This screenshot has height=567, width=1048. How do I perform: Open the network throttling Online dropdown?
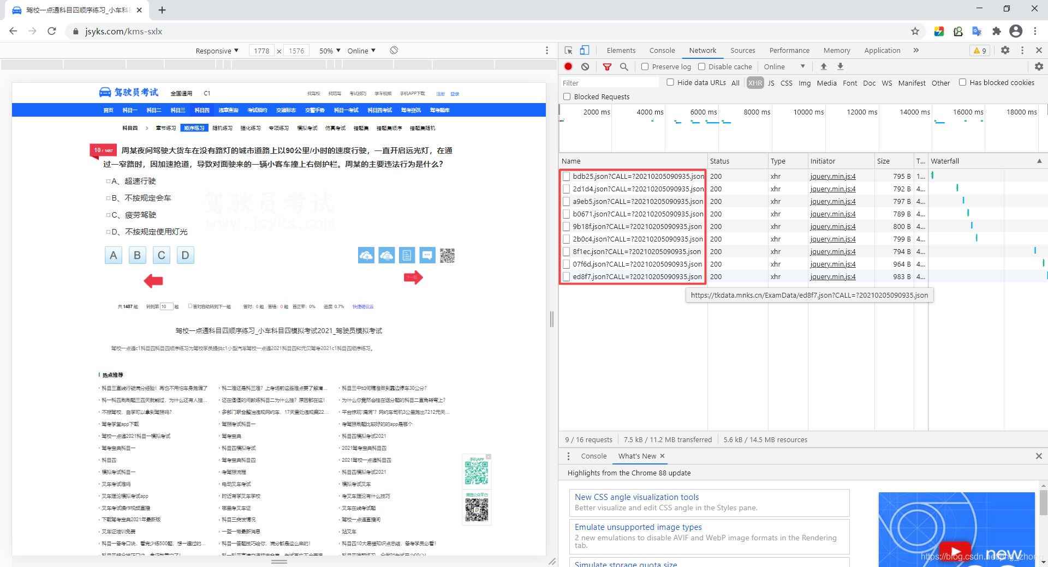point(784,67)
